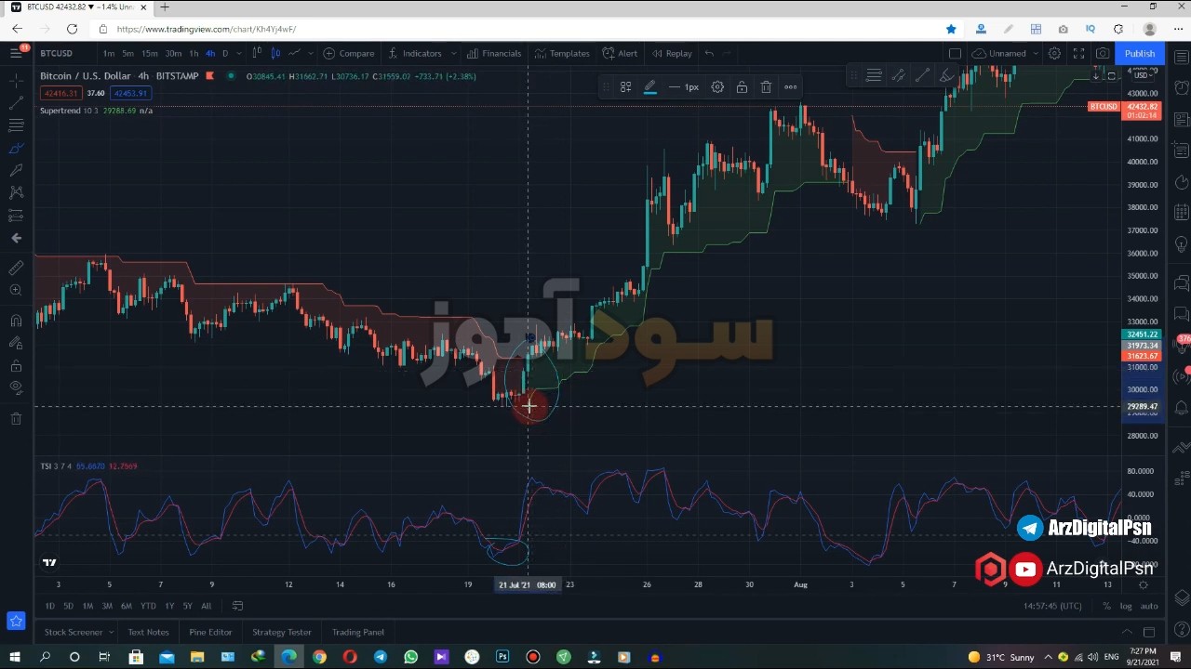Undo the last chart action
This screenshot has height=669, width=1191.
709,53
